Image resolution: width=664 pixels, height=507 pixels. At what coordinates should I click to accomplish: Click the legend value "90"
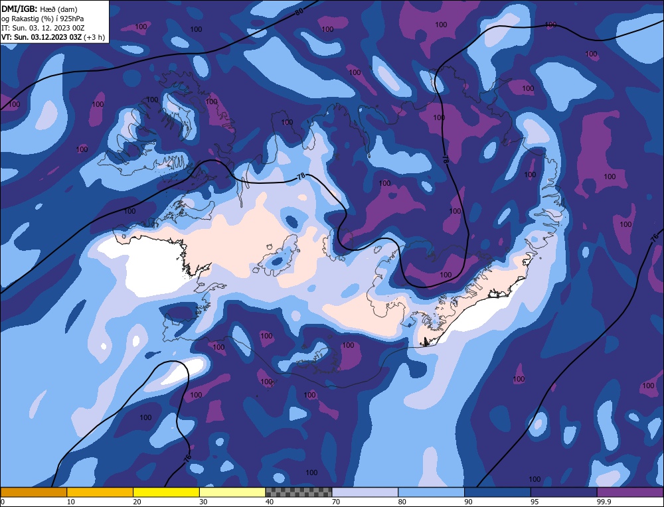(x=468, y=502)
